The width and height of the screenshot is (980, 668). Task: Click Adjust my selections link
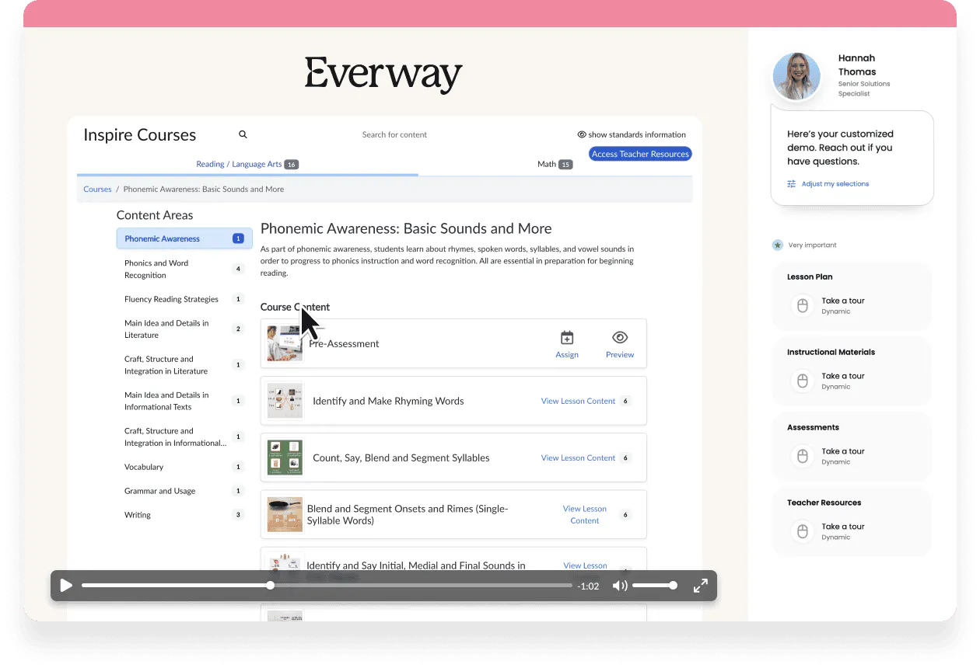pos(835,184)
